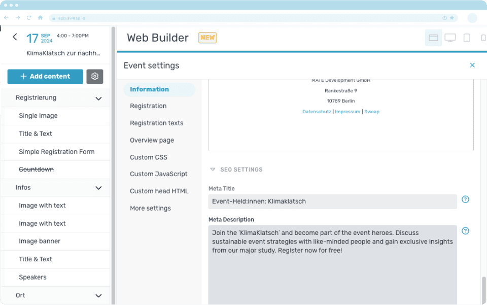
Task: Open the Registration settings tab
Action: click(148, 106)
